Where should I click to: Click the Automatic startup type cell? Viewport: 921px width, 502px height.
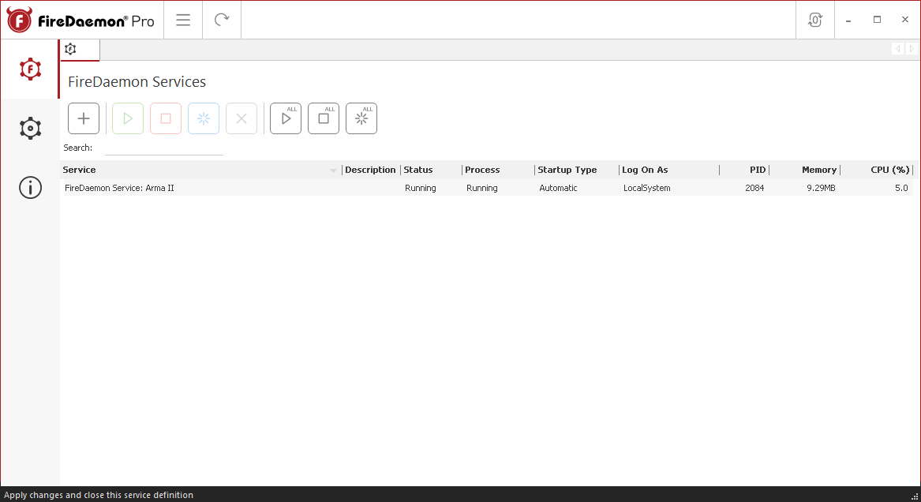(x=558, y=188)
